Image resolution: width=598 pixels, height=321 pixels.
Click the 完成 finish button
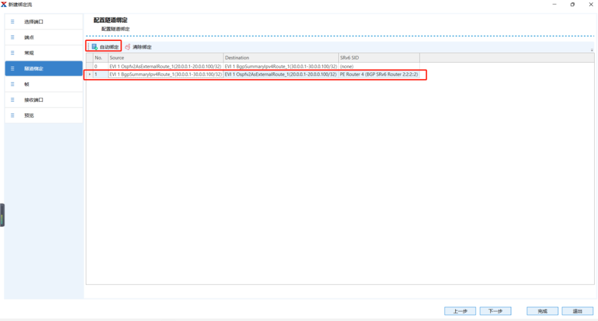[542, 311]
